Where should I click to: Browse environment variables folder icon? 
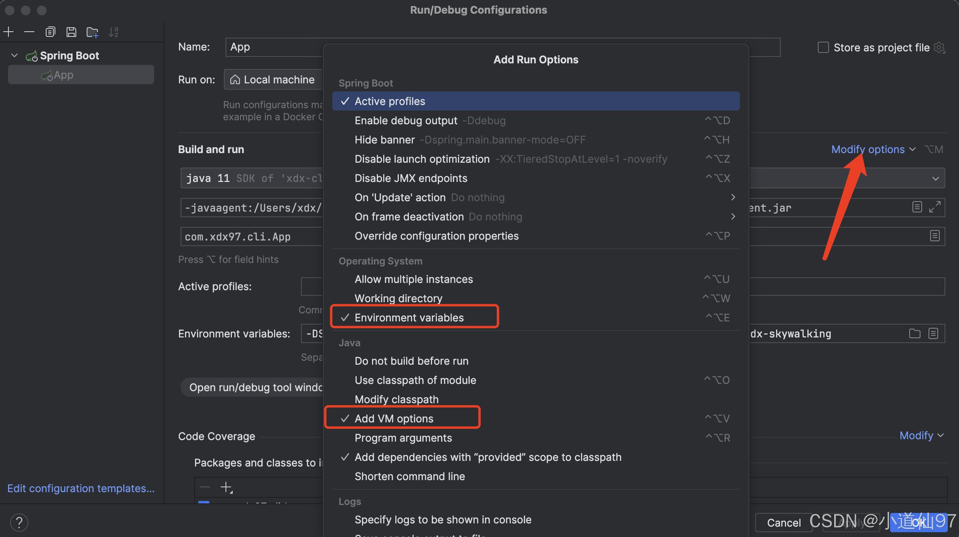pyautogui.click(x=915, y=333)
